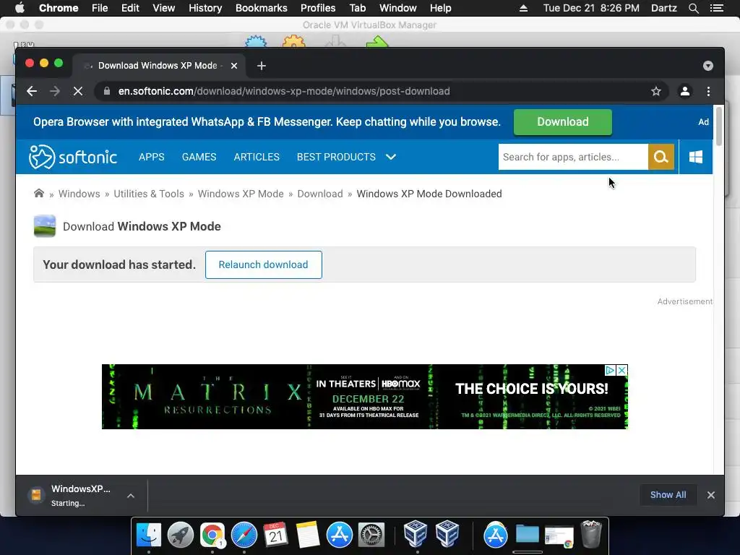
Task: Click the AdChoices triangle on the Matrix ad
Action: point(610,370)
